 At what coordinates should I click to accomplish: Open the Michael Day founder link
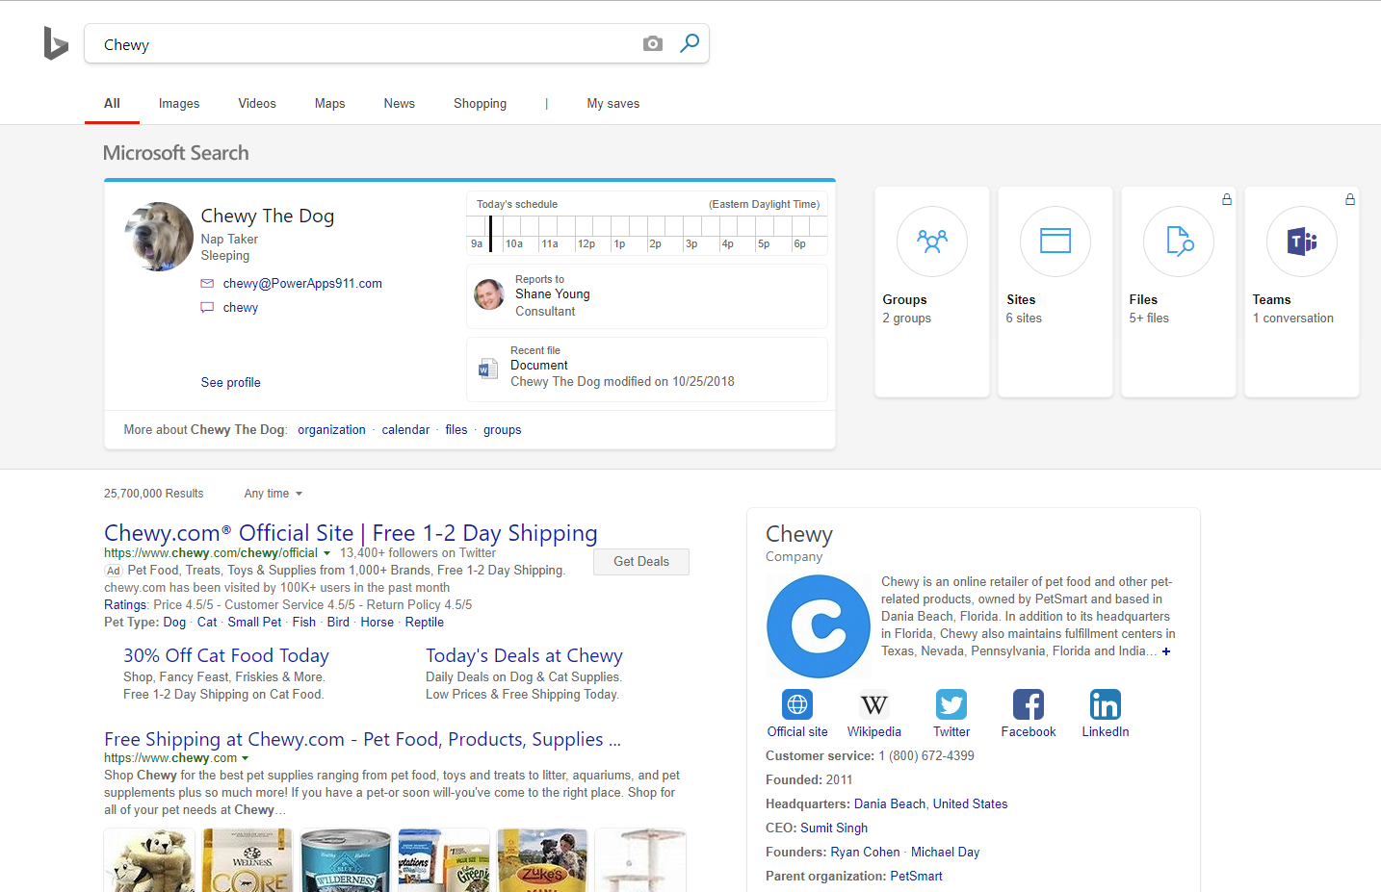click(945, 852)
